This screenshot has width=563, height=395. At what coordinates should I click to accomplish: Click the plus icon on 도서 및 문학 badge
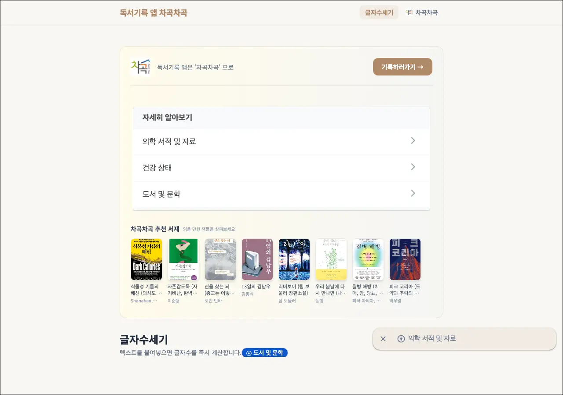point(249,353)
